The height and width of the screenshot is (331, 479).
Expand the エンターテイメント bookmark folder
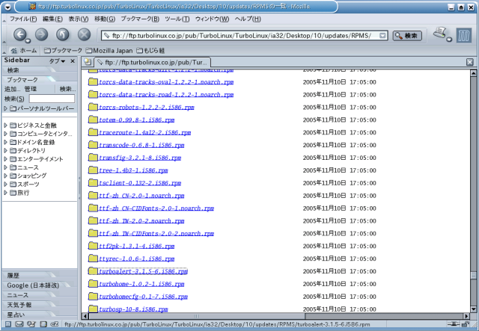click(x=5, y=159)
